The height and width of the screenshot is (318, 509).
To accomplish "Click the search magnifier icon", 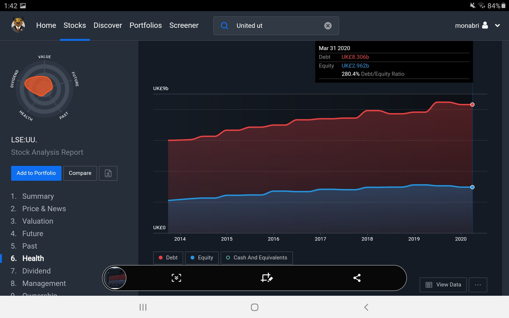I will pyautogui.click(x=225, y=26).
